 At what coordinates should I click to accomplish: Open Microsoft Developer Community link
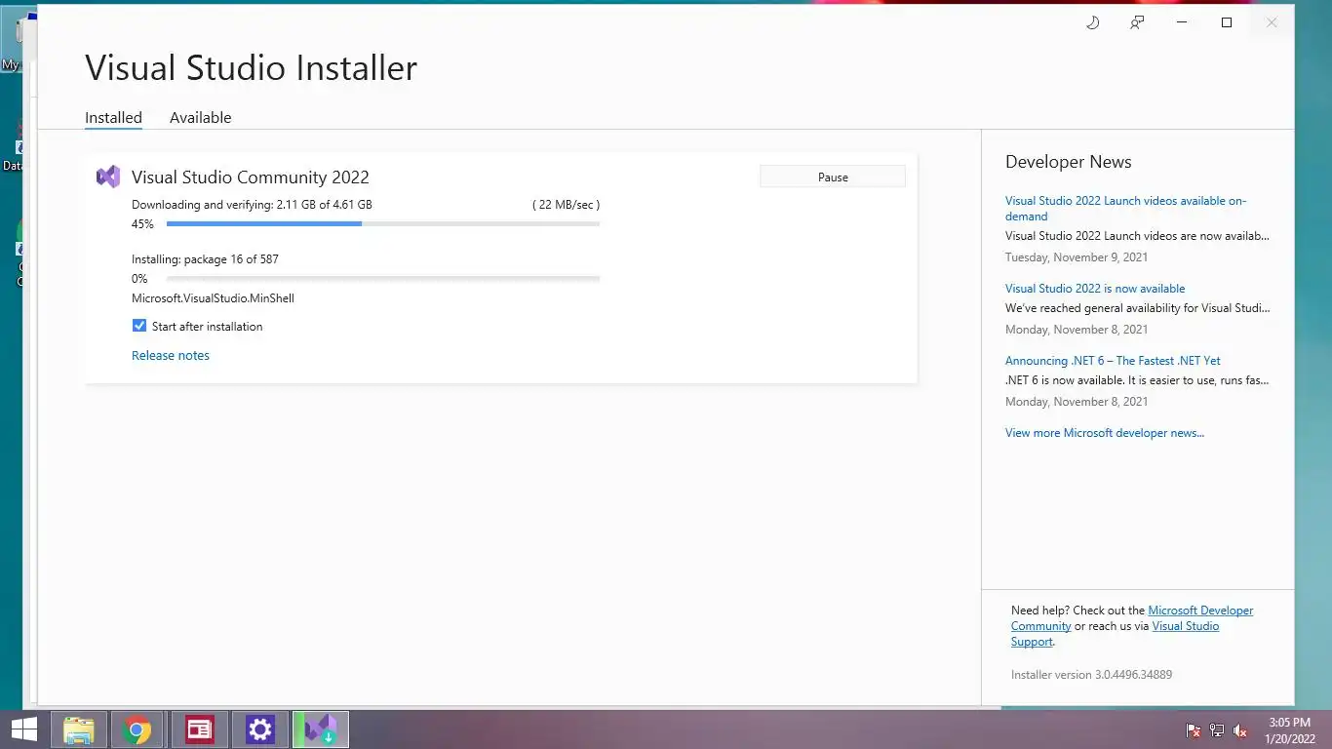(x=1132, y=618)
